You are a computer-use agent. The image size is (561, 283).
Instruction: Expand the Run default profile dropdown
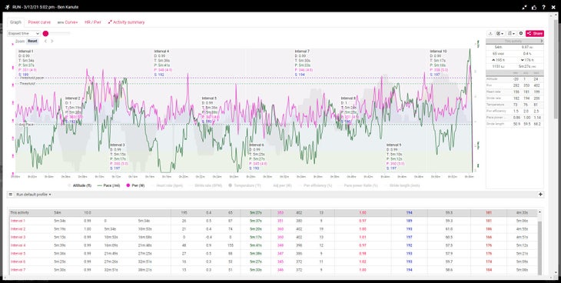coord(34,194)
